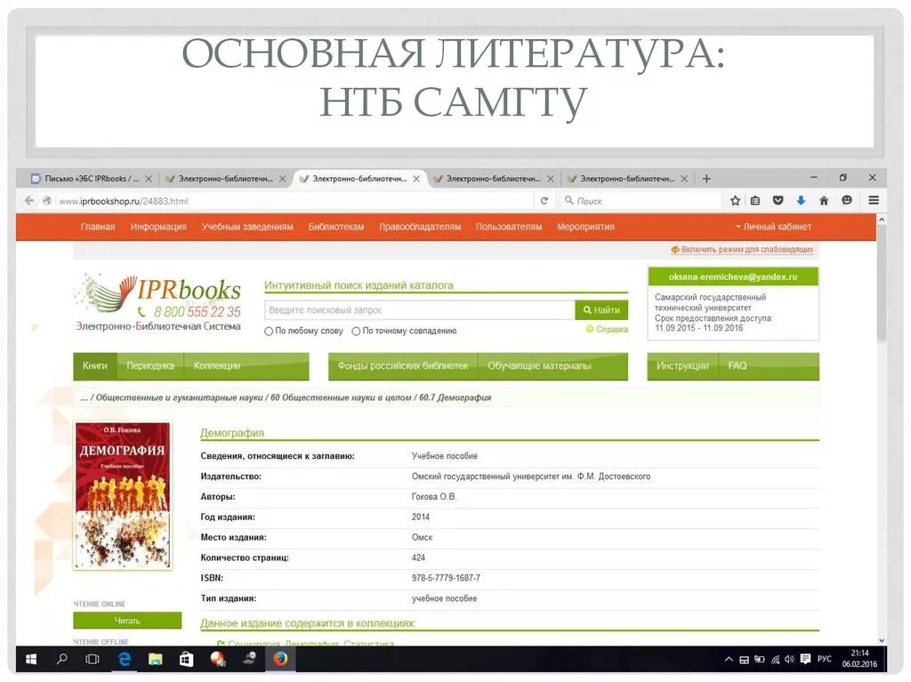Select the 'По любому слову' radio button
This screenshot has width=911, height=682.
(x=269, y=331)
